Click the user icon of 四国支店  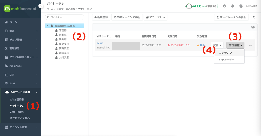56,53
